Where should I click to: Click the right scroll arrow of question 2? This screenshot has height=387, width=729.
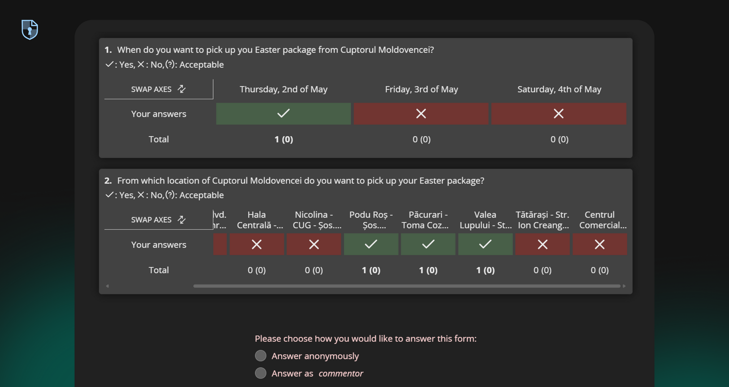[624, 286]
